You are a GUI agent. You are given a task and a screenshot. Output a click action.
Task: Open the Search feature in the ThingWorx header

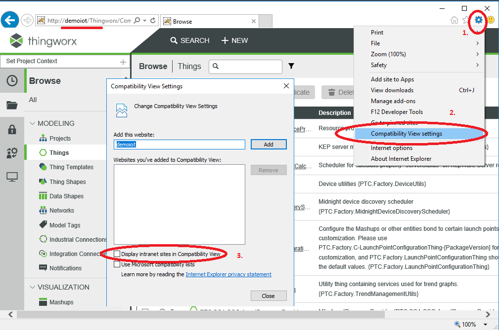click(189, 40)
